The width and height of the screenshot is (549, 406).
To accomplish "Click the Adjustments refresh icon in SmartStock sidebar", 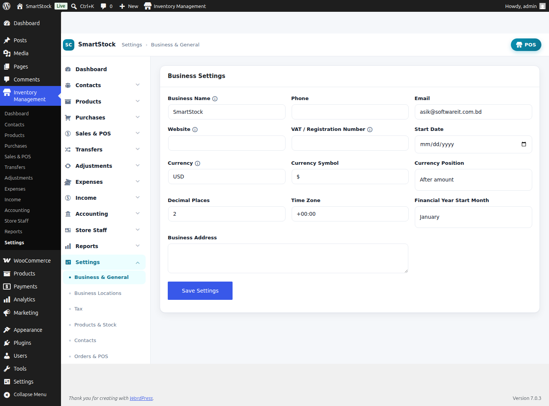I will [x=68, y=166].
